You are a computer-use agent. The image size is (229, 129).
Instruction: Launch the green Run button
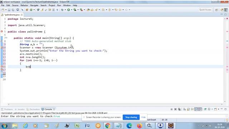(68, 10)
